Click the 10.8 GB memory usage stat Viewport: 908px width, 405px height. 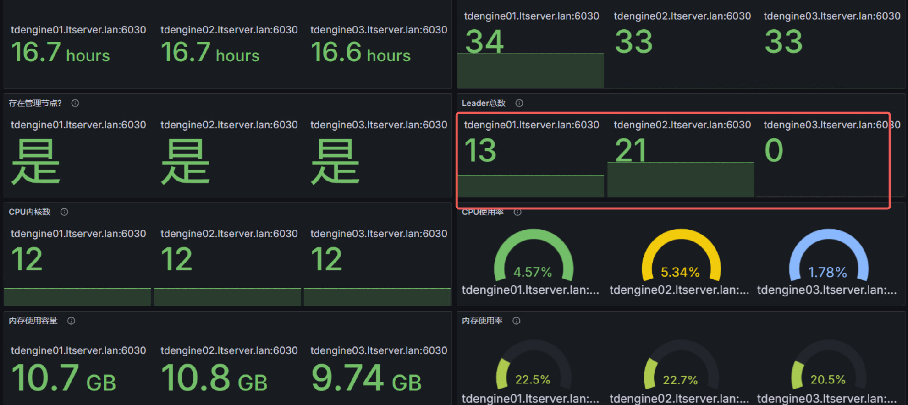click(214, 378)
